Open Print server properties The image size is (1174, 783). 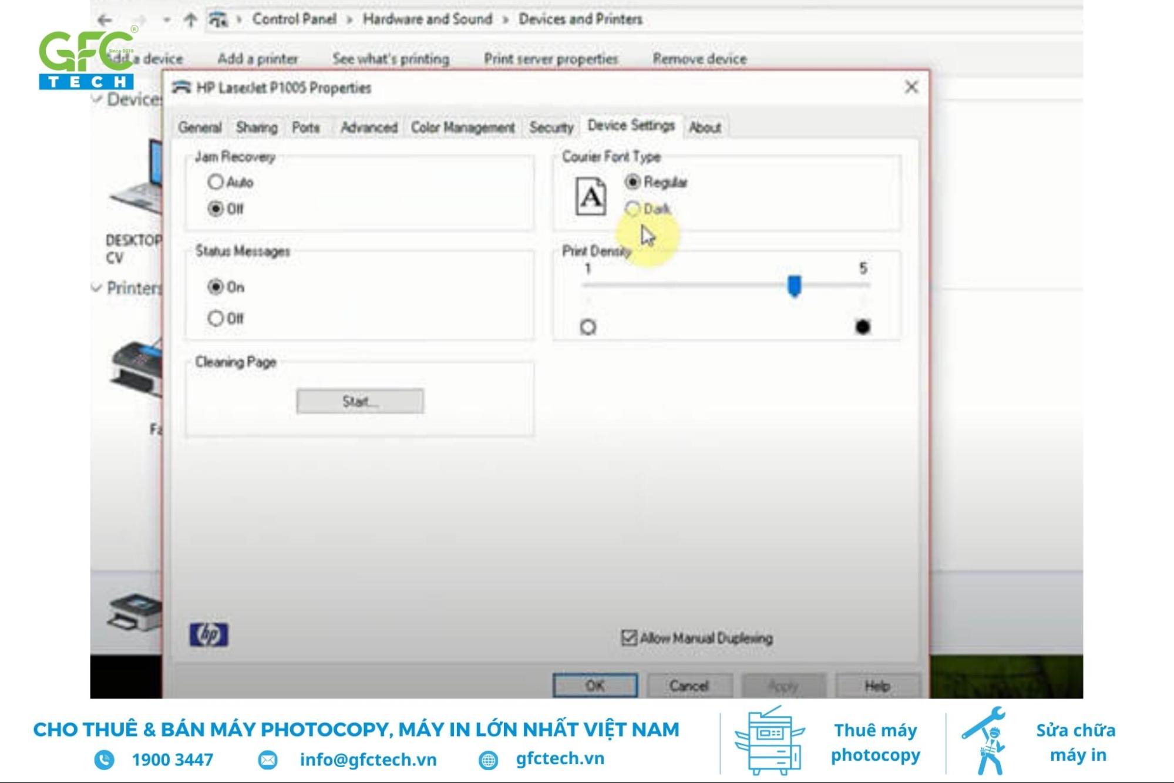coord(551,59)
